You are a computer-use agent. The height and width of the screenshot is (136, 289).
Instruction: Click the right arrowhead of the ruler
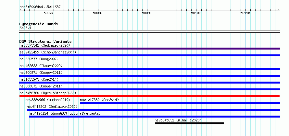279,10
